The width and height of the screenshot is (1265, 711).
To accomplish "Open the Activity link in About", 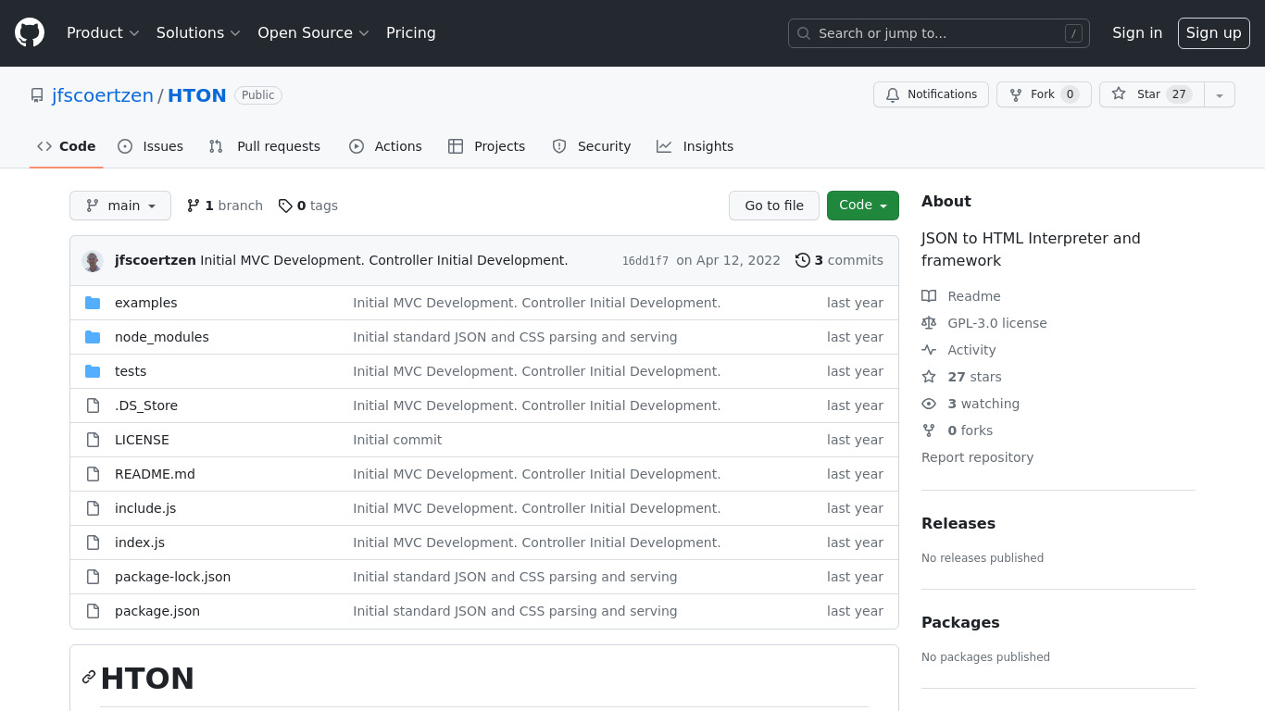I will coord(958,350).
